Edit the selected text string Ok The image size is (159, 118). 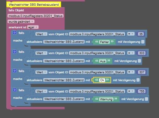[102, 80]
